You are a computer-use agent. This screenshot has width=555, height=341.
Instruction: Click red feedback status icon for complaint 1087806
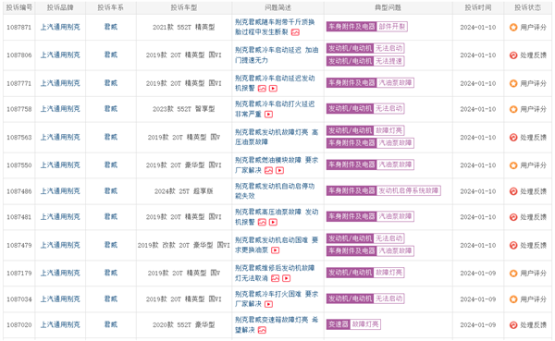513,55
